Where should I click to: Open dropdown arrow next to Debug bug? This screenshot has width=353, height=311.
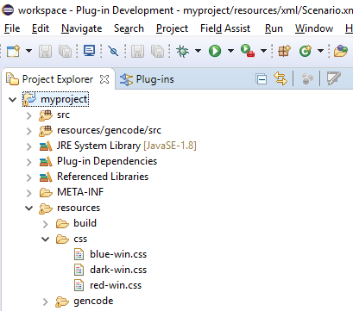pos(198,51)
